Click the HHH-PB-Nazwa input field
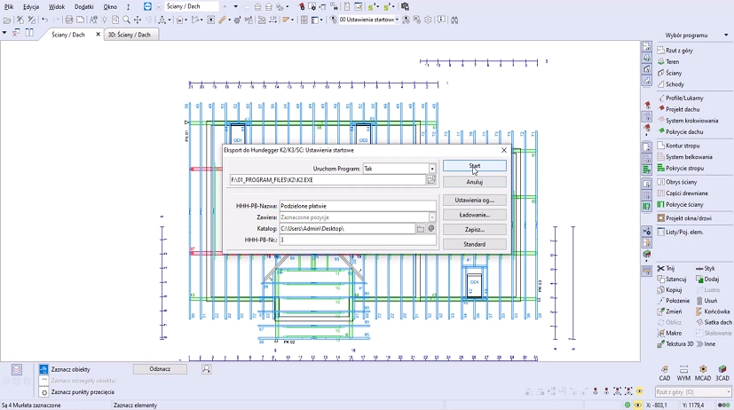 click(357, 206)
